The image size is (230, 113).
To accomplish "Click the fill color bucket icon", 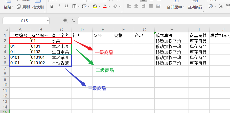I will pyautogui.click(x=95, y=6).
